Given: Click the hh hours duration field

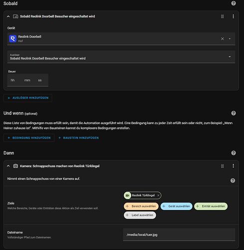Looking at the screenshot, I should (x=12, y=80).
